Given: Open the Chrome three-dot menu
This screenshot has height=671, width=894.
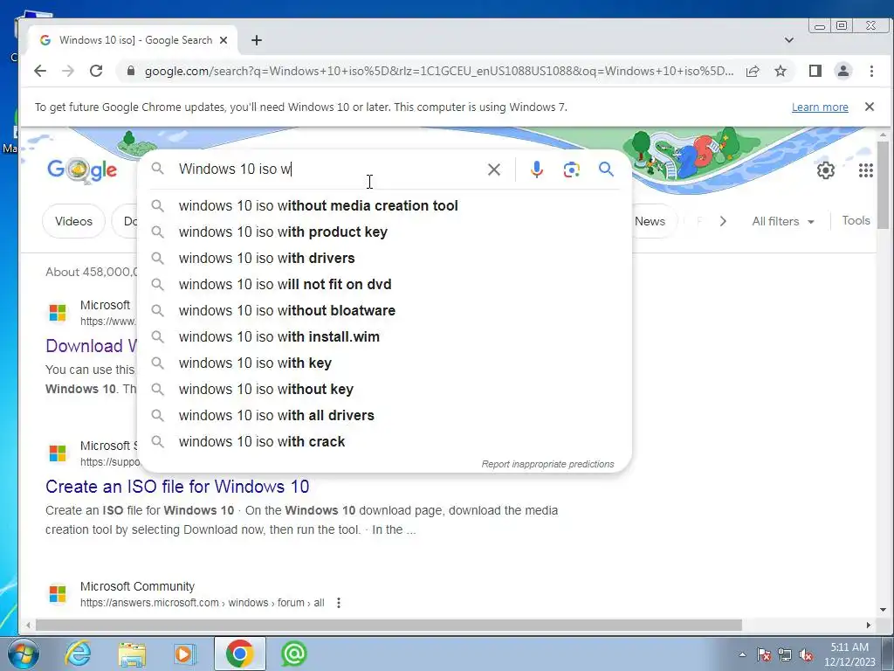Looking at the screenshot, I should [871, 71].
